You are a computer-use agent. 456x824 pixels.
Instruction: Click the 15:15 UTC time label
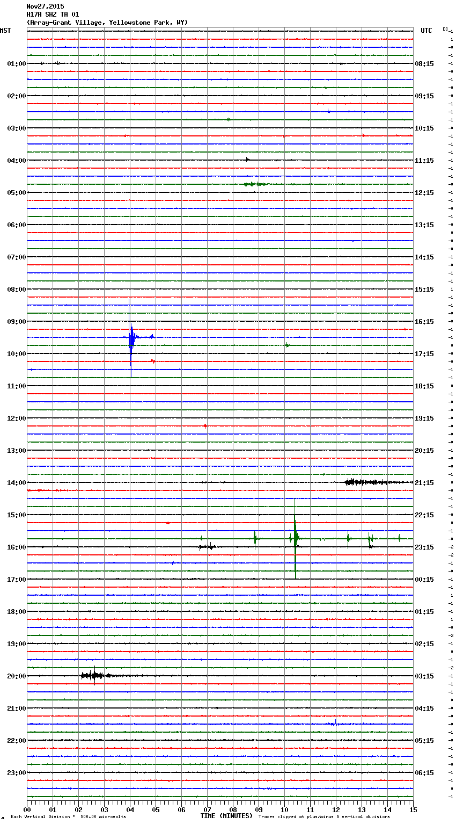[x=424, y=290]
